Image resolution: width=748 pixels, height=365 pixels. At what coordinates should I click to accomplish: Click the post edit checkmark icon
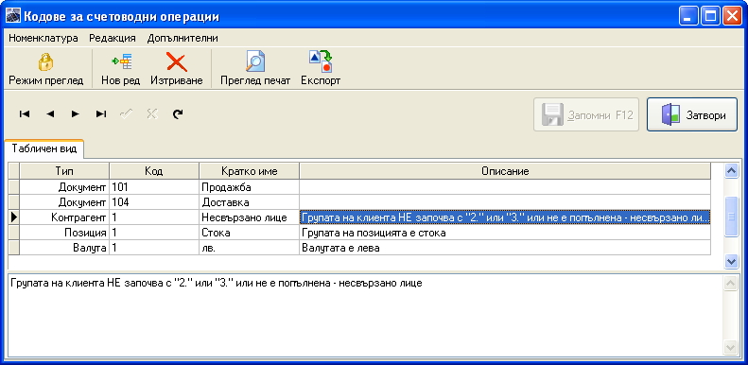127,114
